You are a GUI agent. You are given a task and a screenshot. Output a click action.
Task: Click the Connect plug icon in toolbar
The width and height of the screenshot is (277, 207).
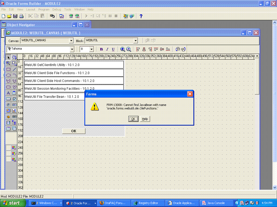point(52,16)
